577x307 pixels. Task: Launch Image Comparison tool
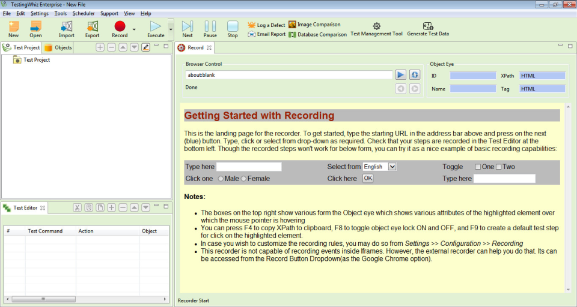[x=314, y=25]
